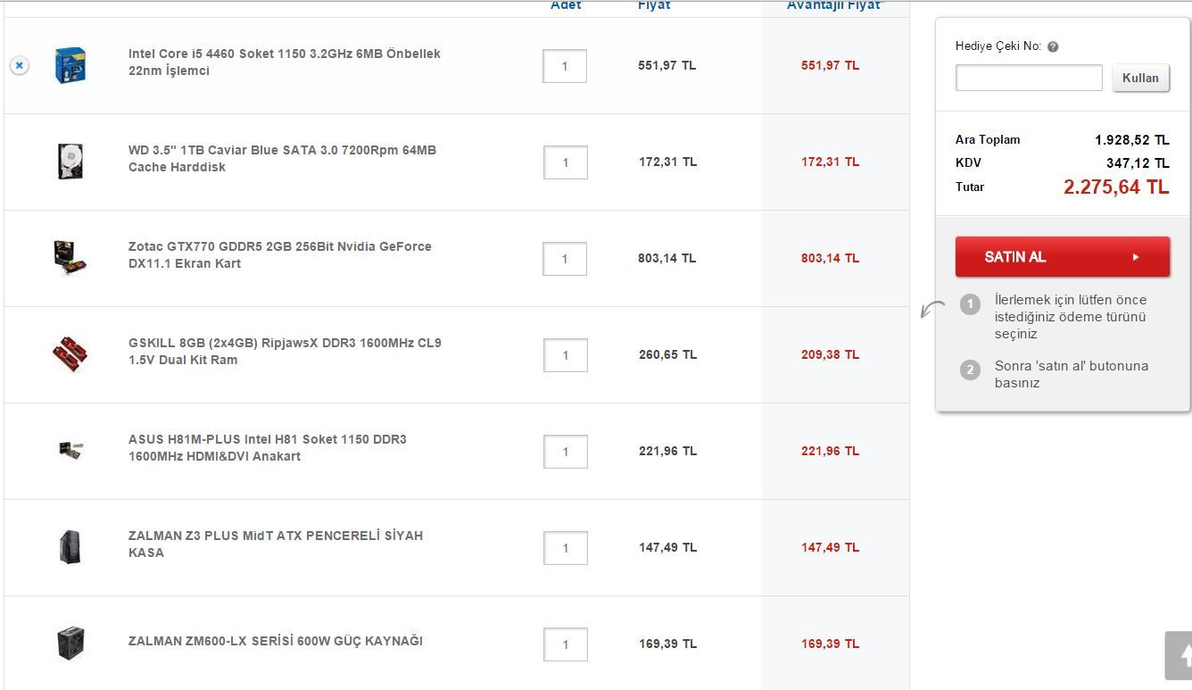The width and height of the screenshot is (1192, 690).
Task: Open the Zalman Z3 Plus case thumbnail
Action: (x=70, y=546)
